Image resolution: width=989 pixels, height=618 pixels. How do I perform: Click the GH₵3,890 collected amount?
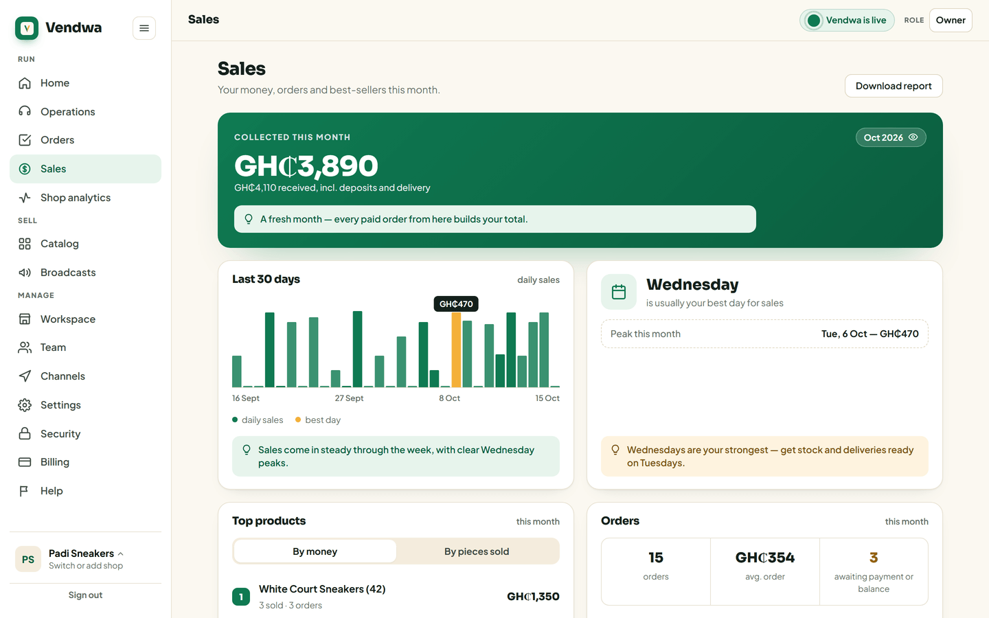coord(306,165)
